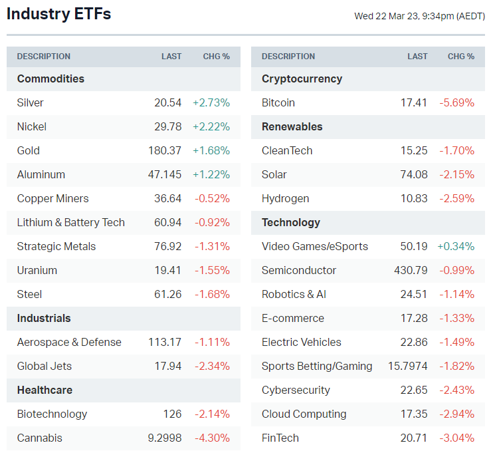Open the Bitcoin ETF row

click(278, 102)
